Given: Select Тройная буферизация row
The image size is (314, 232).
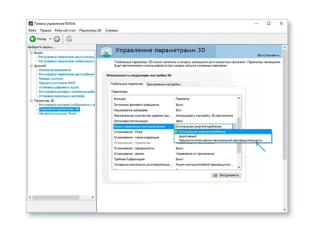Looking at the screenshot, I should 174,159.
